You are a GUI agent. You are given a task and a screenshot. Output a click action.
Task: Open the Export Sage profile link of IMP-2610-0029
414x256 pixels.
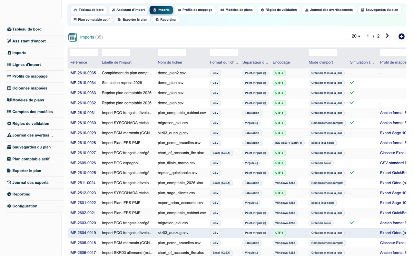[x=393, y=133]
